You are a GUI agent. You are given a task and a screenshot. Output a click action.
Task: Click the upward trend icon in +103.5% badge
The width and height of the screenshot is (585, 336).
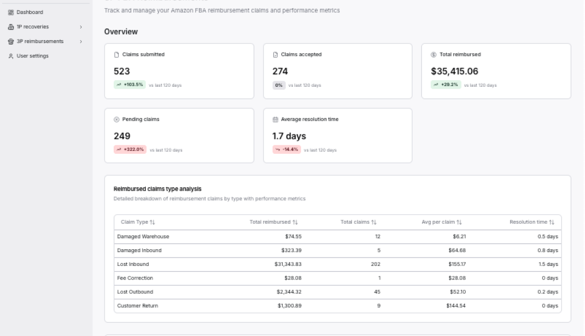(x=117, y=85)
